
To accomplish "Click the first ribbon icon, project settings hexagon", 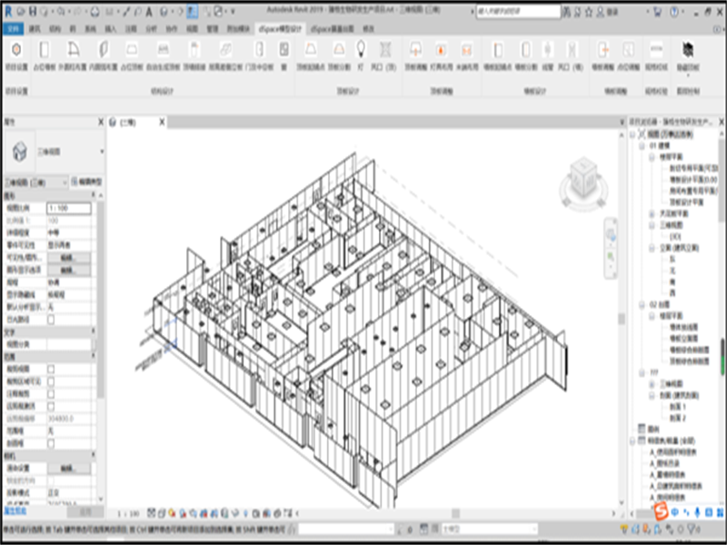I will tap(16, 50).
